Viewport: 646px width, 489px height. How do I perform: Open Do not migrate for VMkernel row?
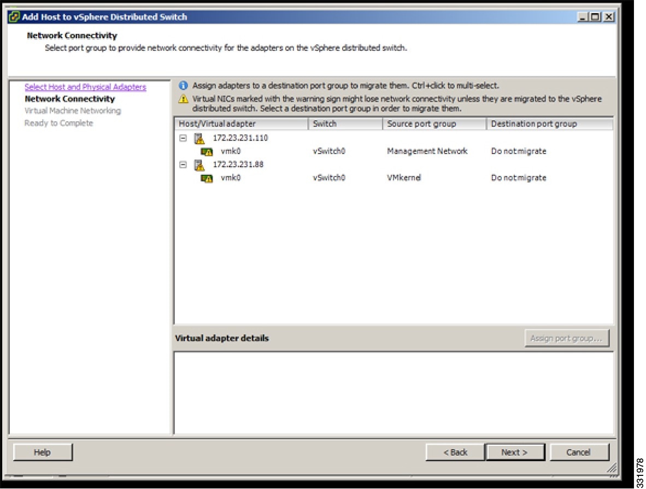[519, 178]
